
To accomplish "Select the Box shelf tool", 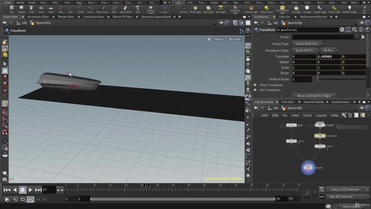I will (x=12, y=9).
